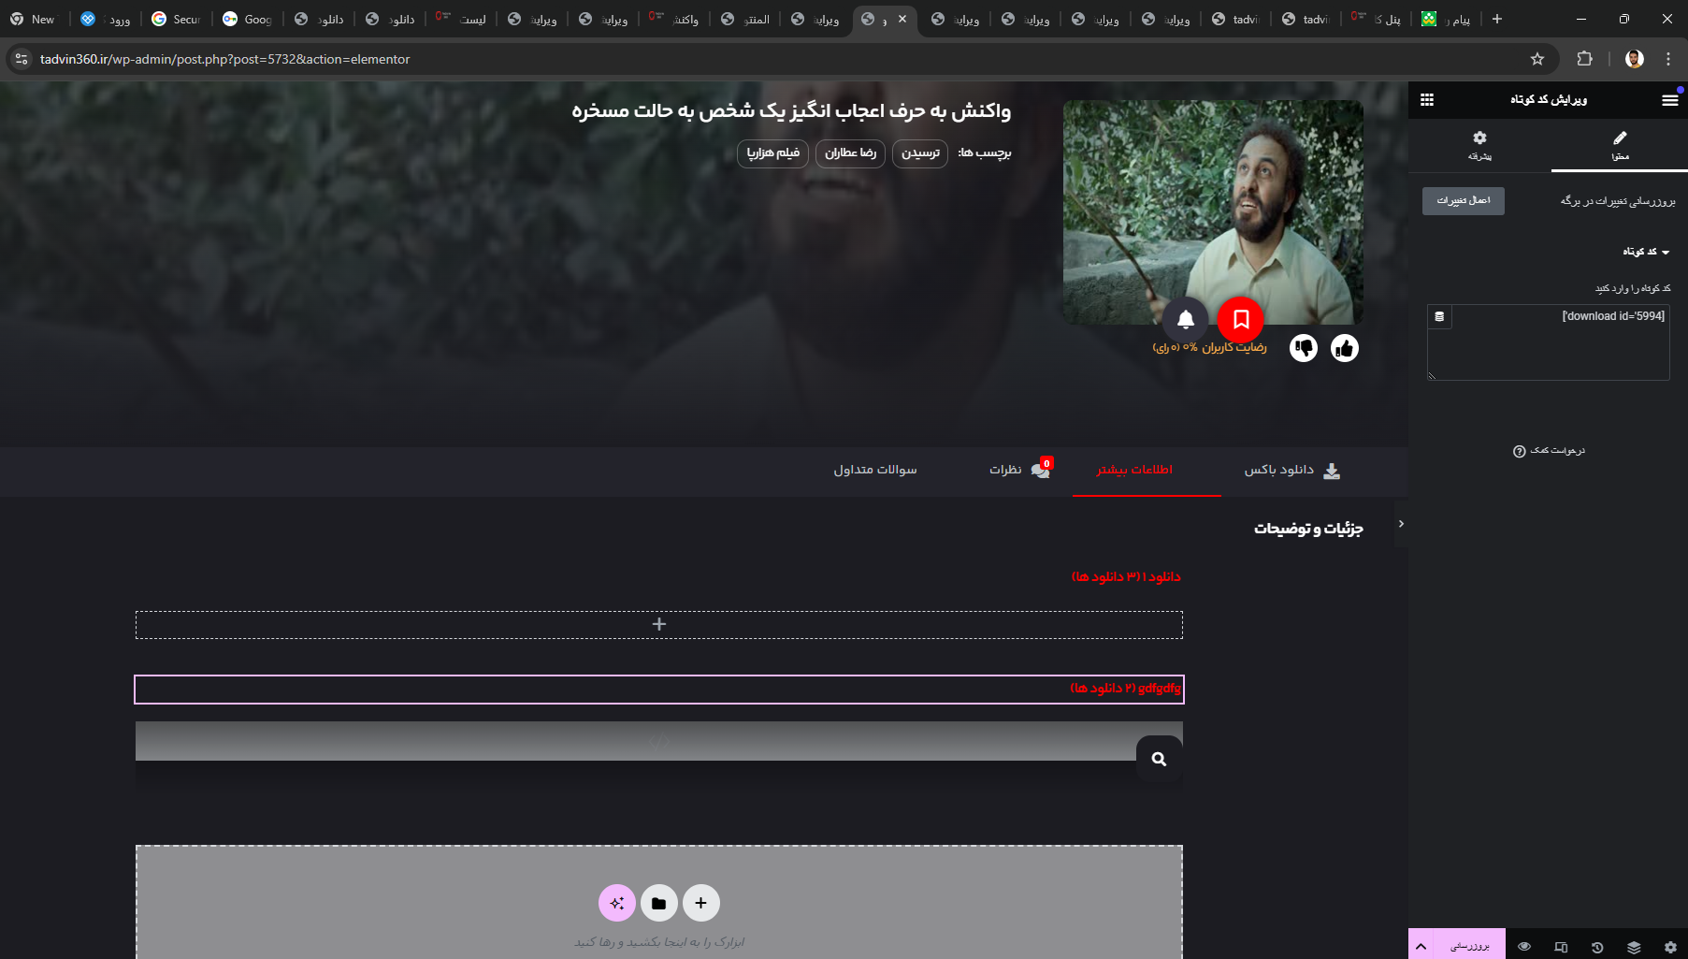The height and width of the screenshot is (959, 1688).
Task: Toggle the notification bell button
Action: click(1186, 319)
